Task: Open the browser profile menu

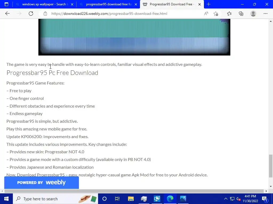Action: (253, 14)
